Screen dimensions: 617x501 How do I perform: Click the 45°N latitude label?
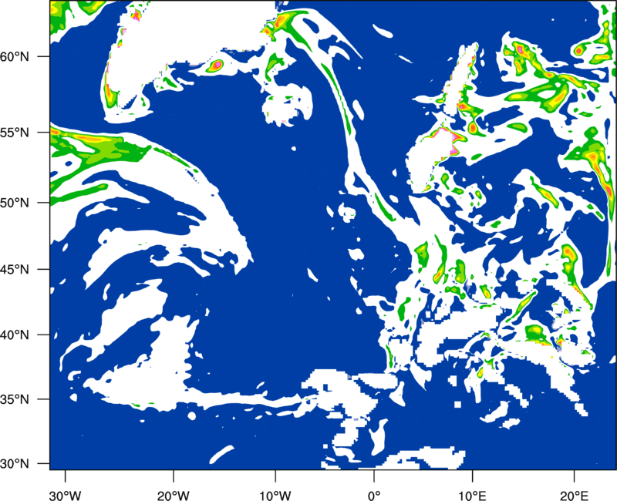(15, 269)
